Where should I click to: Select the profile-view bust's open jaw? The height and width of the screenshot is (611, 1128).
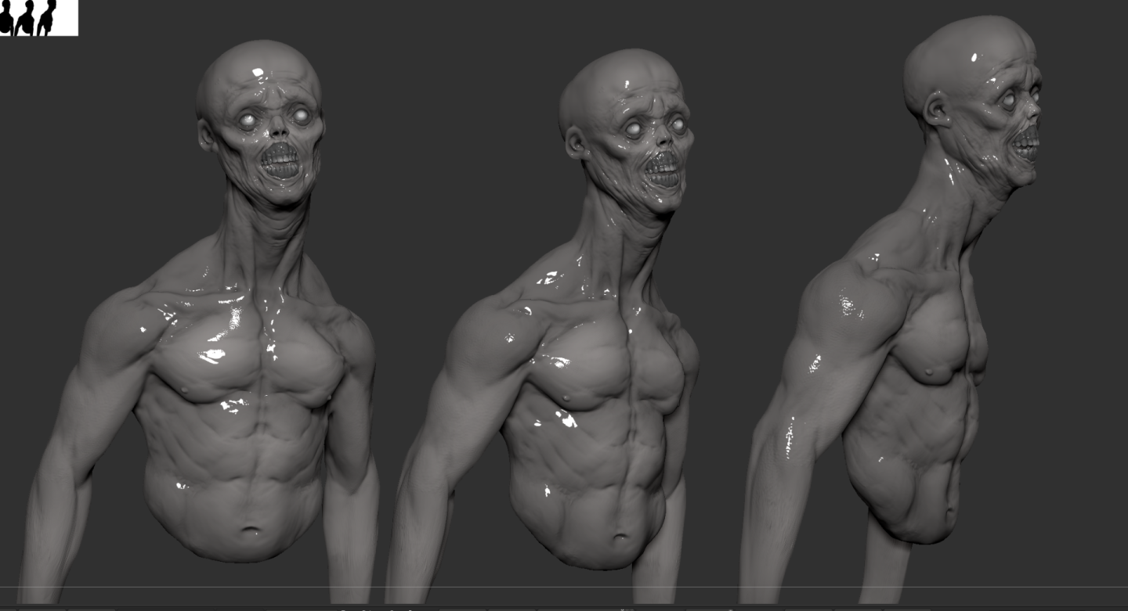[1026, 145]
